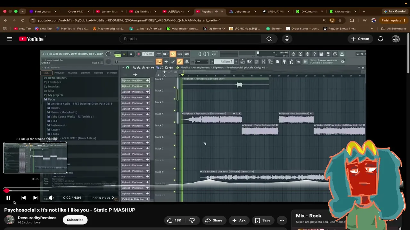This screenshot has width=410, height=230.
Task: Open the 'Order status – Luc...' bookmark
Action: click(x=303, y=28)
